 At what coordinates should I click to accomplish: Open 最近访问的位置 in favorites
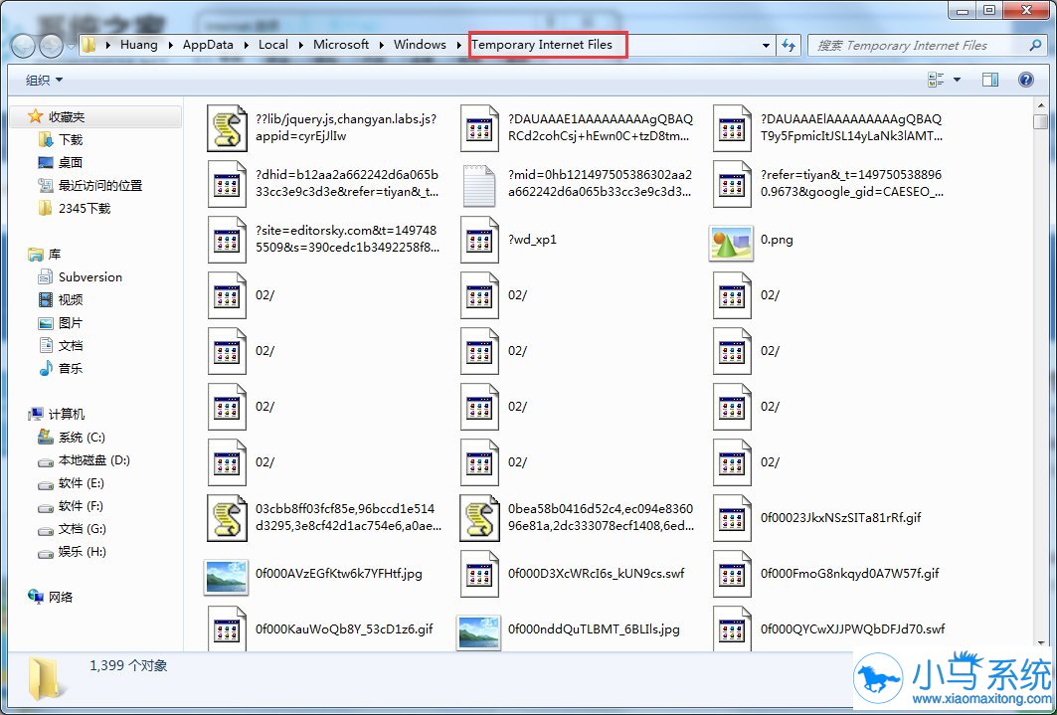90,186
